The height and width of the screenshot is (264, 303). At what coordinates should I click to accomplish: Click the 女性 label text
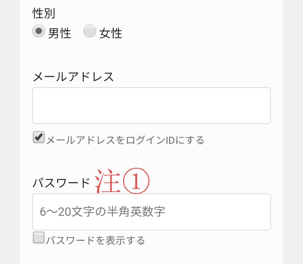tap(111, 33)
